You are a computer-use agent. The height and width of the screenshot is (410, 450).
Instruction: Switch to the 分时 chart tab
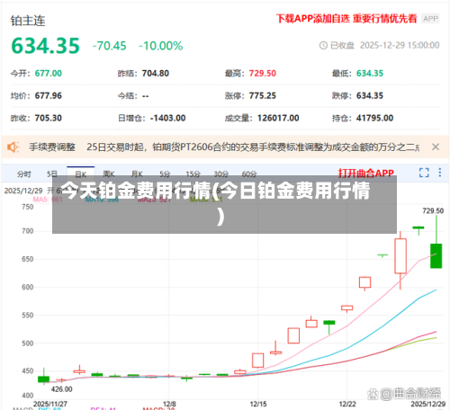pyautogui.click(x=23, y=174)
